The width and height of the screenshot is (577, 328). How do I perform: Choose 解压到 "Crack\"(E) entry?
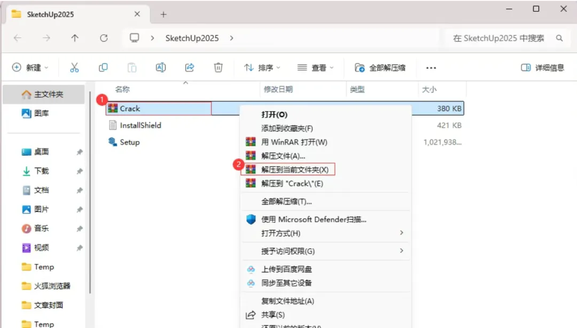click(x=326, y=183)
